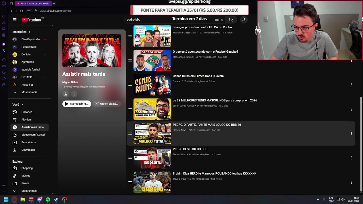
Task: Open Downloads in sidebar
Action: pos(29,150)
